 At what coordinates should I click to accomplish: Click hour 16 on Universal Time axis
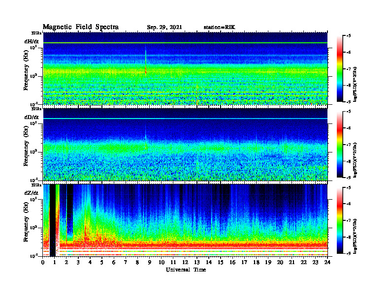coord(232,263)
